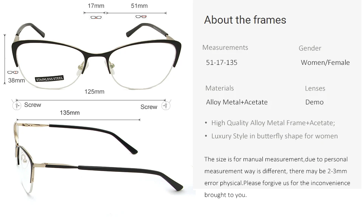Image resolution: width=363 pixels, height=219 pixels.
Task: Click the Alloy Metal+Acetate materials value
Action: click(237, 102)
